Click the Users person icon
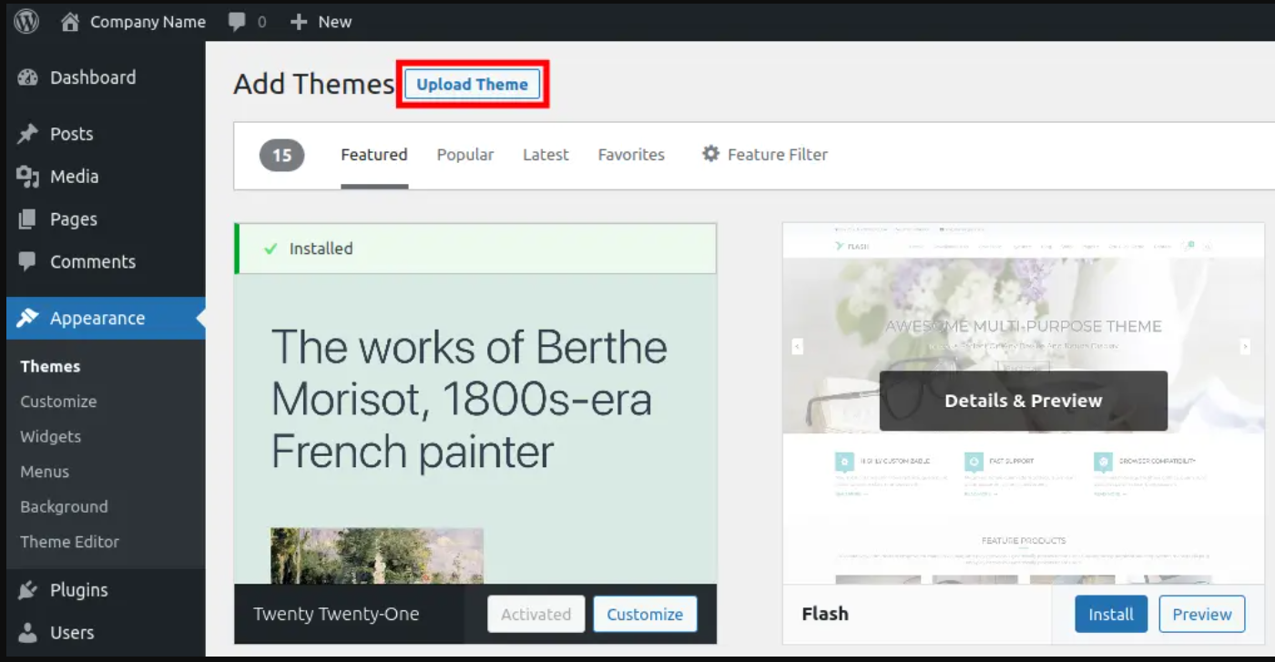This screenshot has height=662, width=1275. click(x=27, y=632)
